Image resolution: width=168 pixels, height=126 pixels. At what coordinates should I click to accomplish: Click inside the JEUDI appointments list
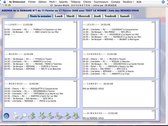(x=119, y=34)
